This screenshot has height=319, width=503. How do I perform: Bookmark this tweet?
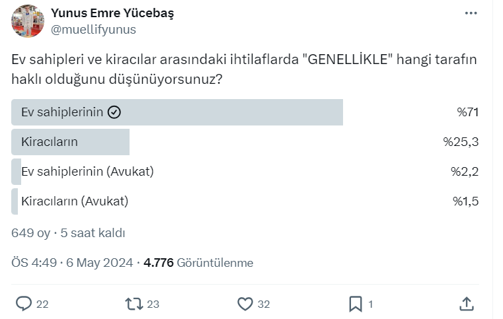click(x=356, y=304)
